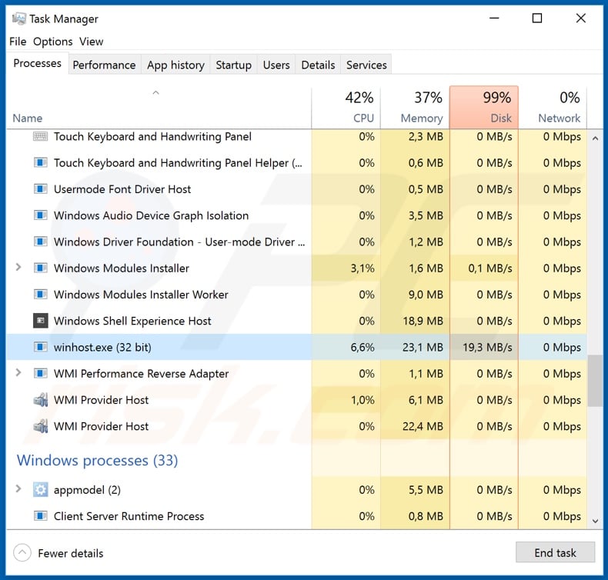The image size is (608, 580).
Task: Click the Windows Modules Installer Worker icon
Action: click(40, 295)
